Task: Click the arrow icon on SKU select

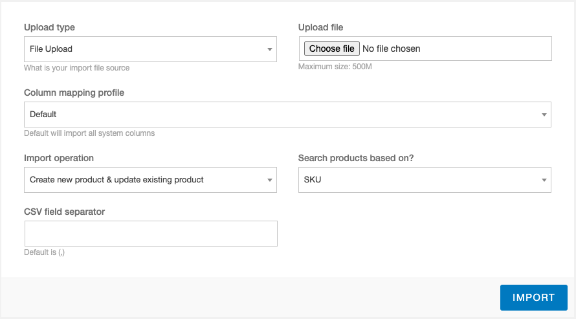Action: click(544, 180)
